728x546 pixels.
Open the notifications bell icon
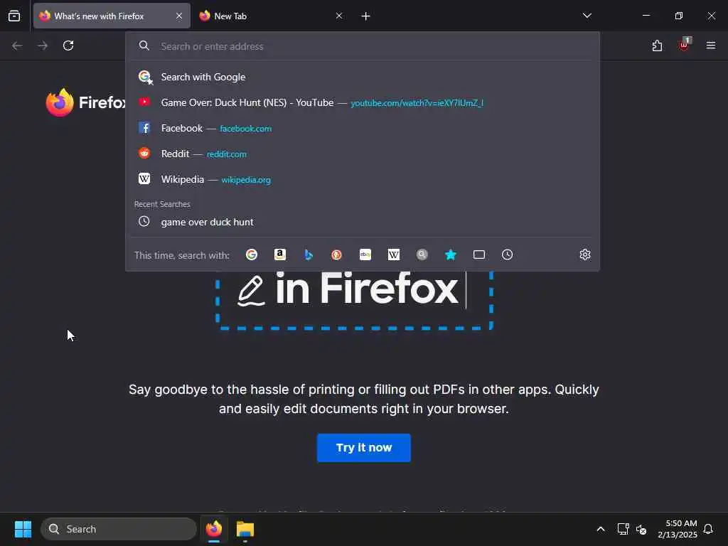pos(708,529)
